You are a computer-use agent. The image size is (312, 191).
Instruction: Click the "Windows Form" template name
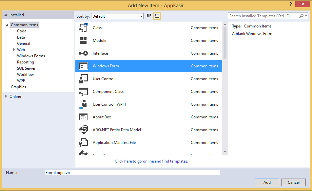click(106, 66)
